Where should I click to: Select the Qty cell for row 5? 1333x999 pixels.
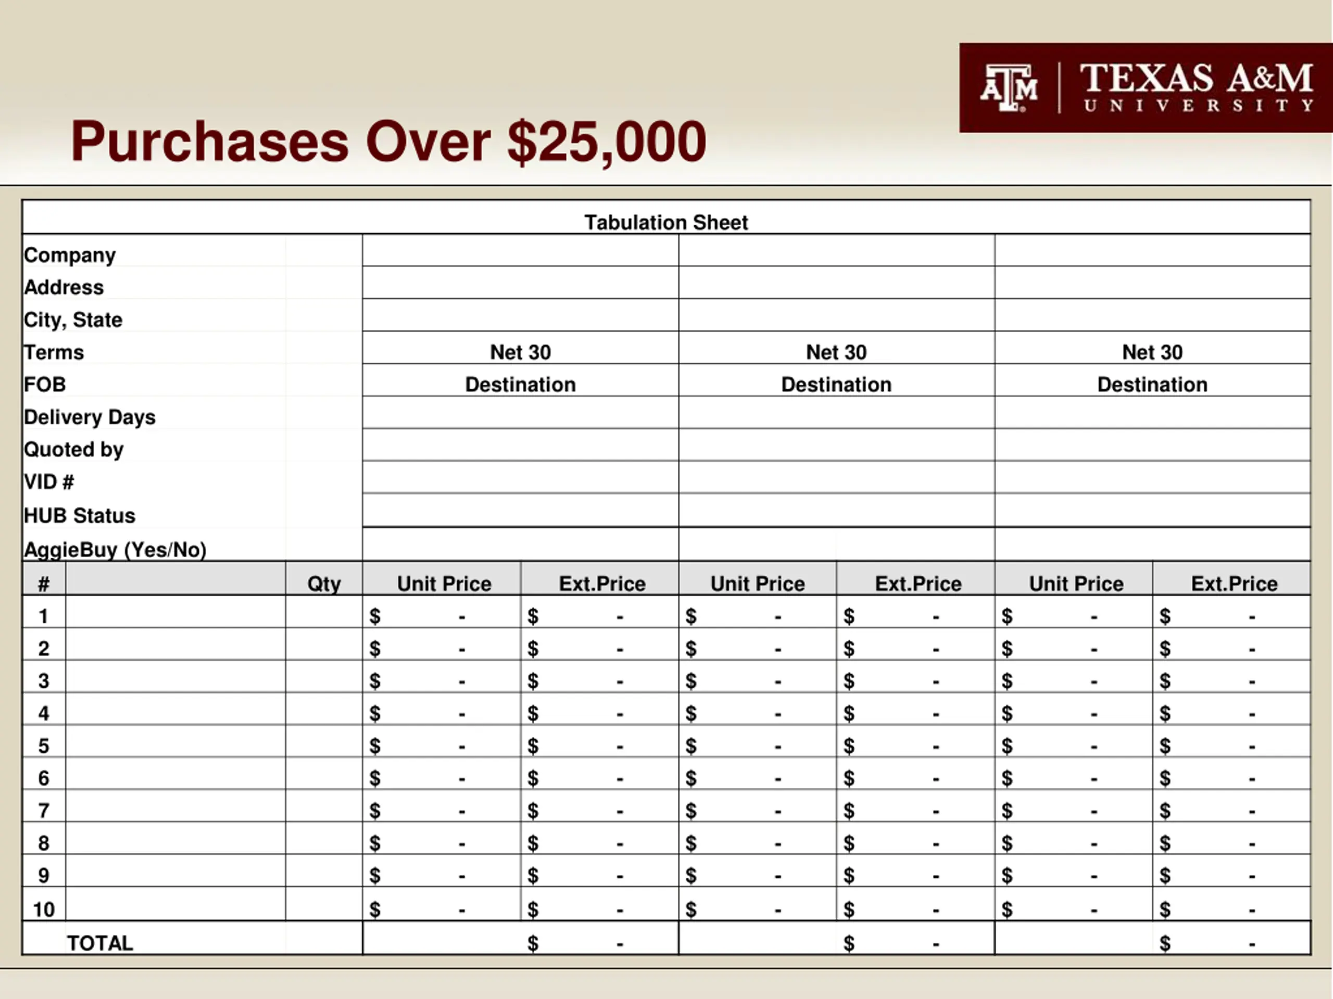324,741
